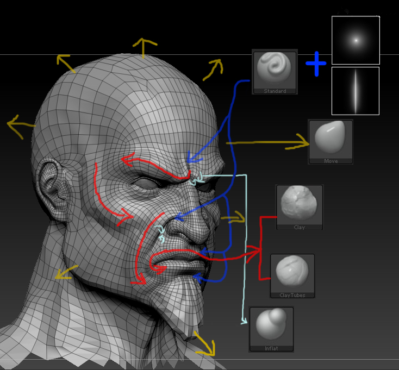This screenshot has width=399, height=370.
Task: Select the Standard brush icon
Action: point(275,72)
